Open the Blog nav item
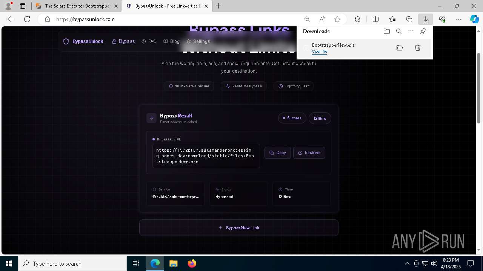The width and height of the screenshot is (483, 271). coord(171,41)
